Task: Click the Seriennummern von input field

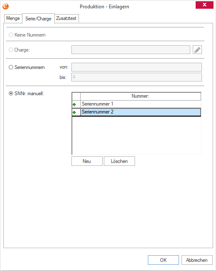Action: point(137,67)
